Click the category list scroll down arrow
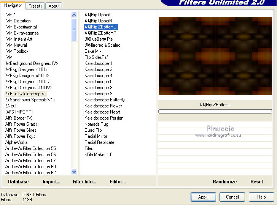The height and width of the screenshot is (205, 277). point(74,172)
